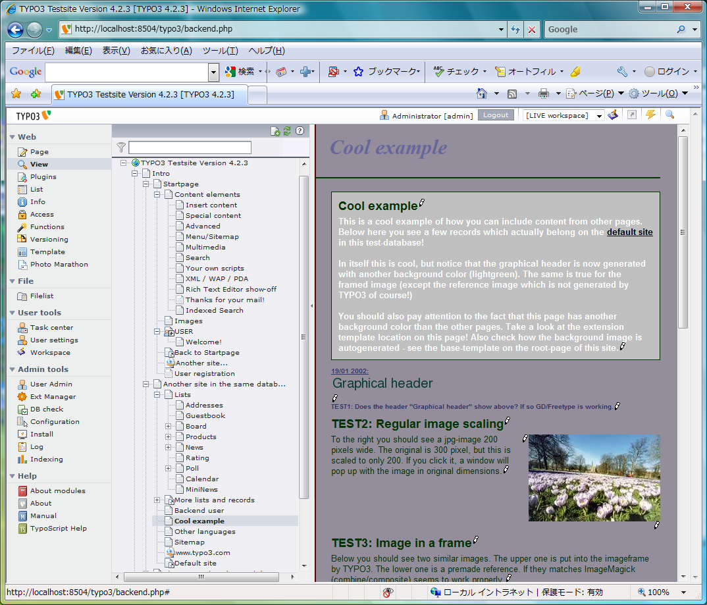Open the LIVE workspace dropdown

(563, 115)
